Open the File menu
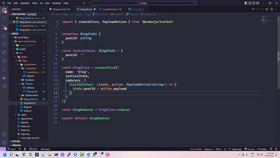280x158 pixels. [x=9, y=3]
